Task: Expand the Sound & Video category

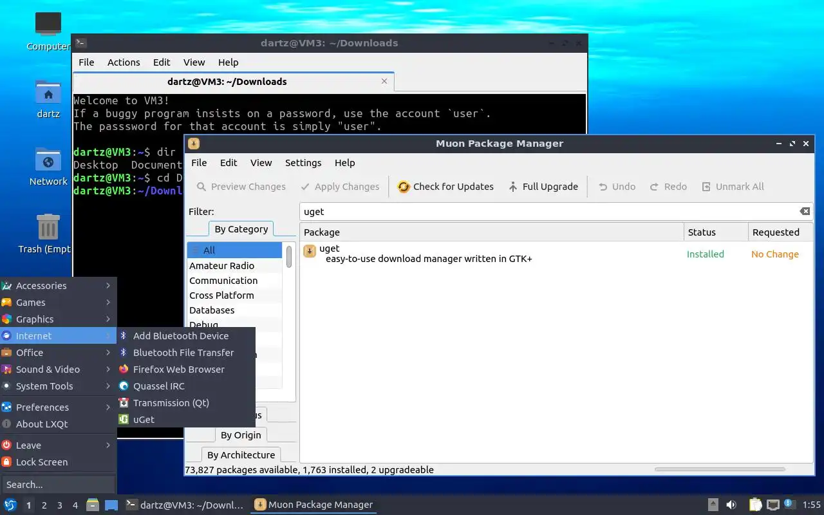Action: pos(58,370)
